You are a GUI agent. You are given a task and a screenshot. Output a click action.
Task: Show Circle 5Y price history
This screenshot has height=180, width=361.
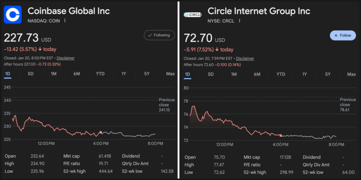point(328,74)
